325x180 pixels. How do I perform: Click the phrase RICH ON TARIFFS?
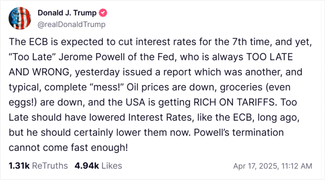(x=235, y=103)
